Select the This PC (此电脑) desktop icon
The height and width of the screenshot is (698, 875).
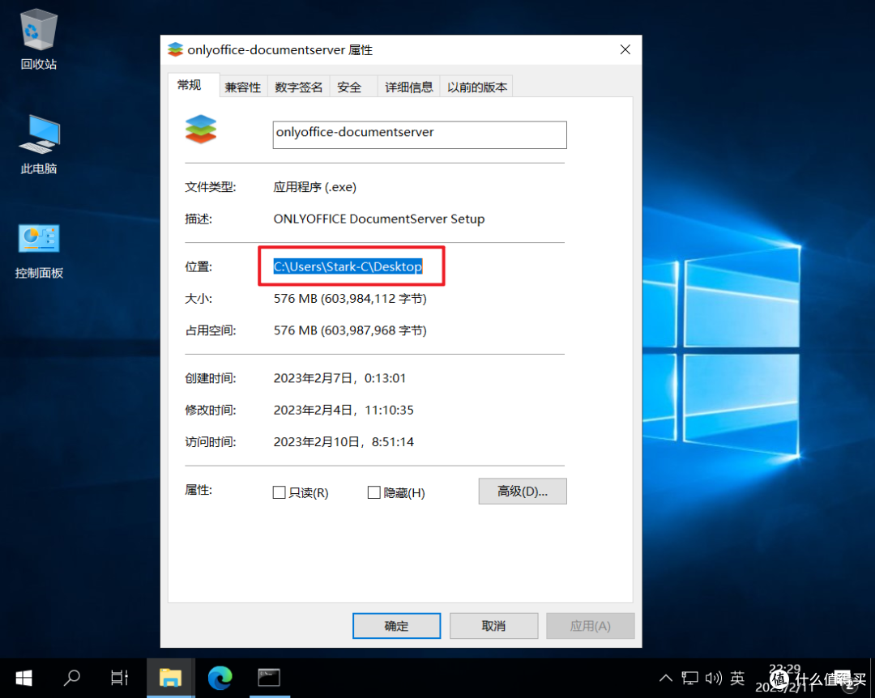click(x=39, y=144)
